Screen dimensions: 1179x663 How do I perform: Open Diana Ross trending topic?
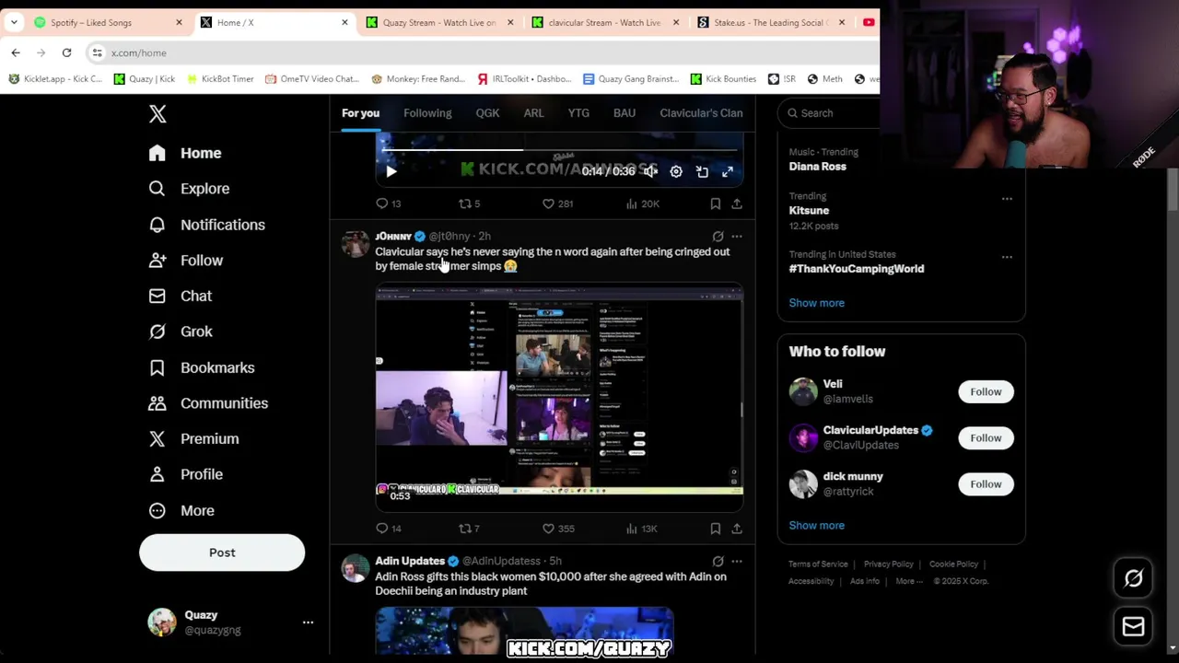[817, 167]
